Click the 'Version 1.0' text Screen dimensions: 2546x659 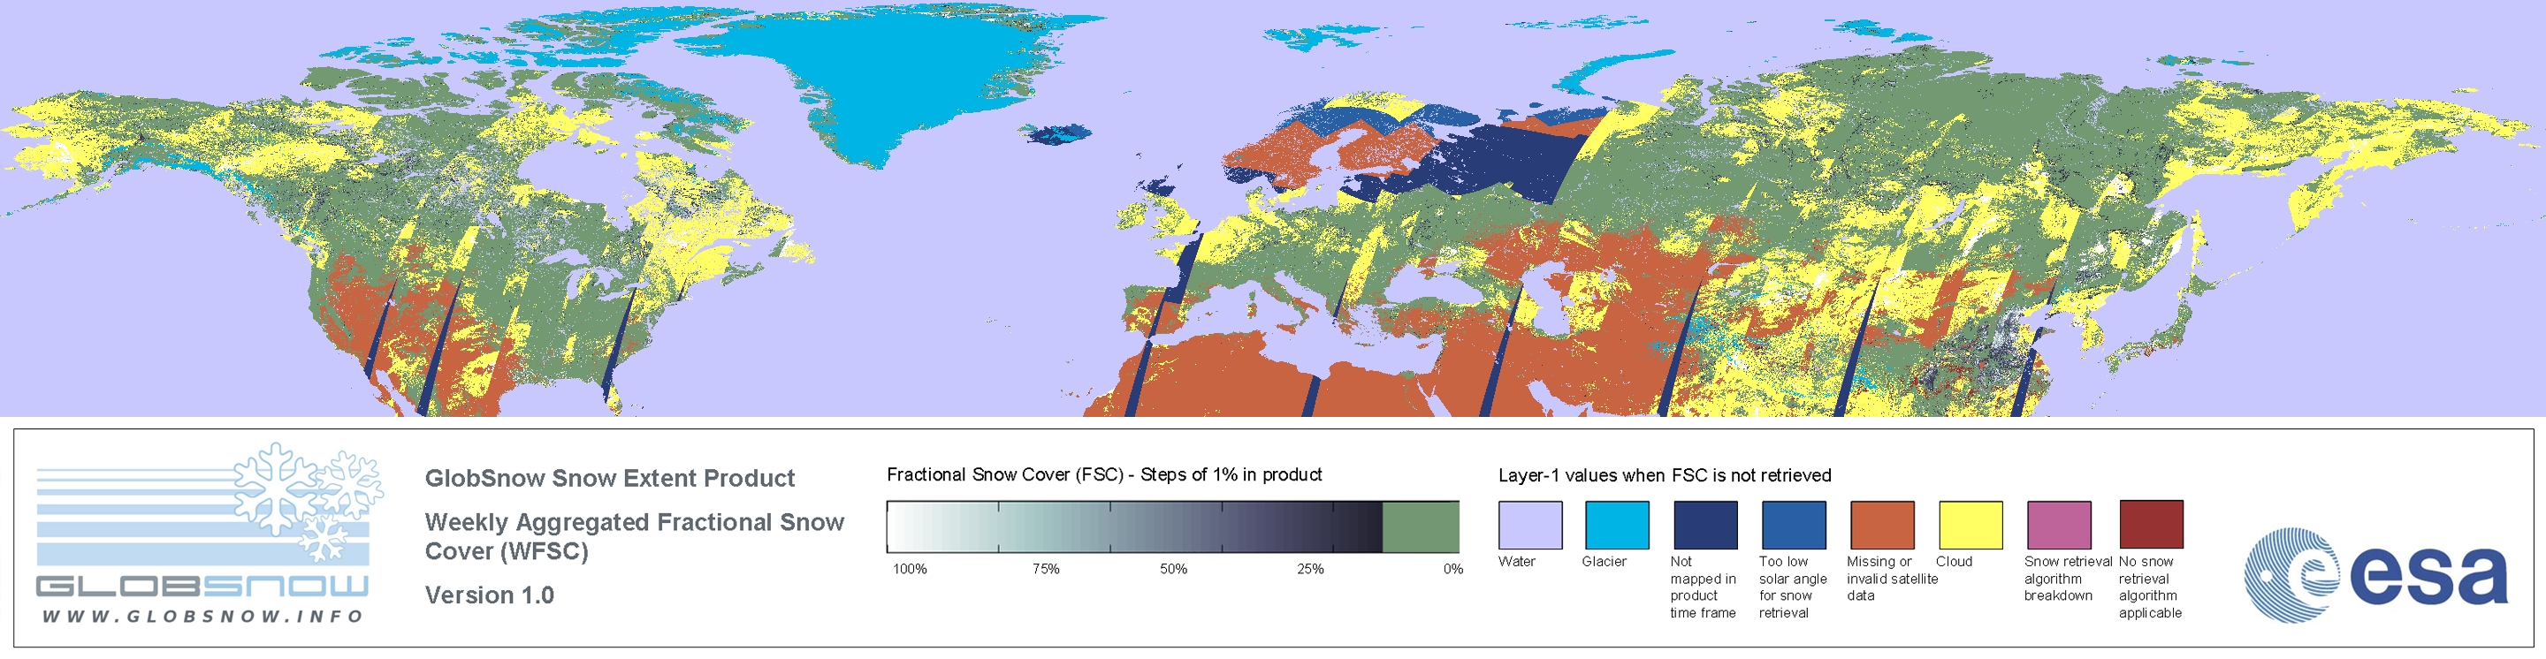tap(489, 595)
